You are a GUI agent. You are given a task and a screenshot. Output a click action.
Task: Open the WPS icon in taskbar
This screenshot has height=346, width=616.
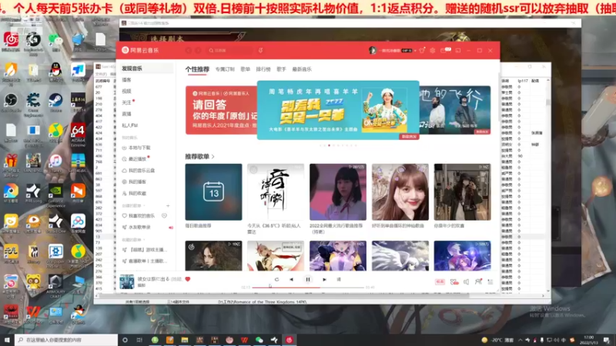click(x=244, y=340)
